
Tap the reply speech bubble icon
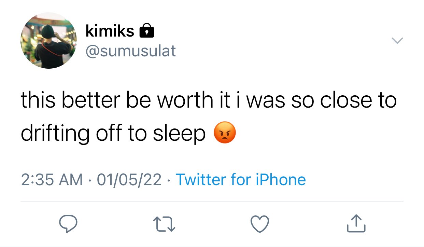tap(67, 224)
